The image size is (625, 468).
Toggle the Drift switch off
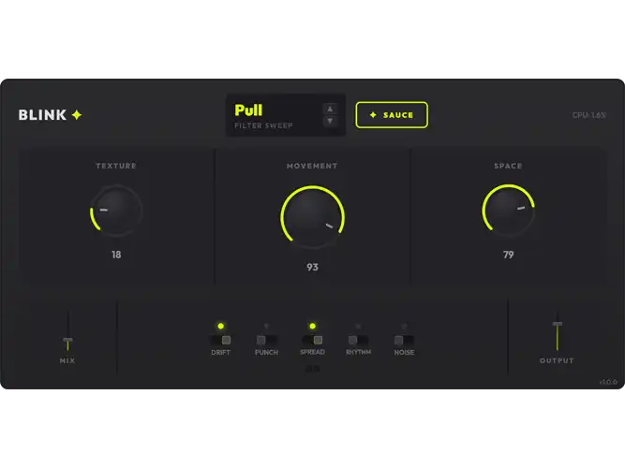pos(220,340)
